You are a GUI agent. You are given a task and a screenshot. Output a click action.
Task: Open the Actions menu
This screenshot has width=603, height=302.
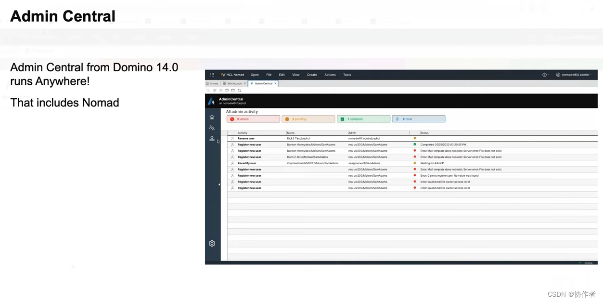click(x=330, y=75)
